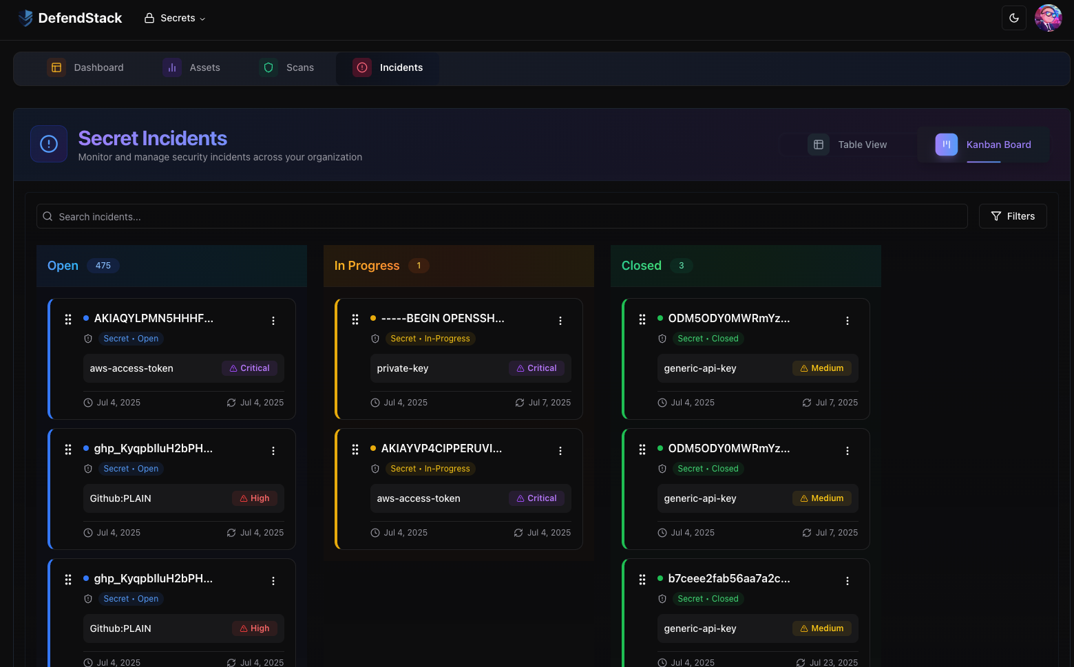Toggle dark mode with the moon button
Viewport: 1074px width, 667px height.
coord(1013,17)
